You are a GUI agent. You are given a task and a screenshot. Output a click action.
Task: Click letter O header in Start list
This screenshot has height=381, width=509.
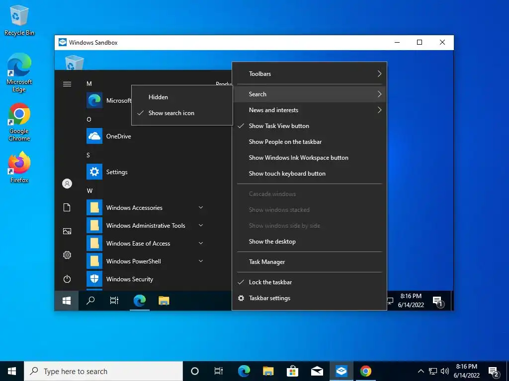89,119
